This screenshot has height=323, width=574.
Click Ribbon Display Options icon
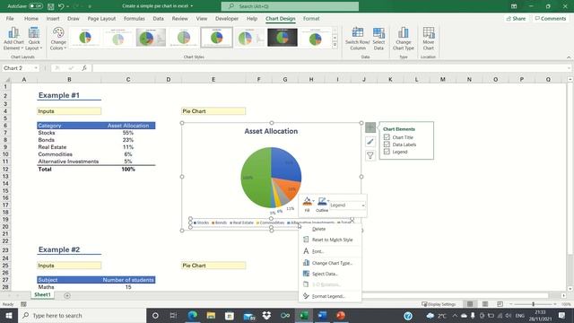point(514,6)
